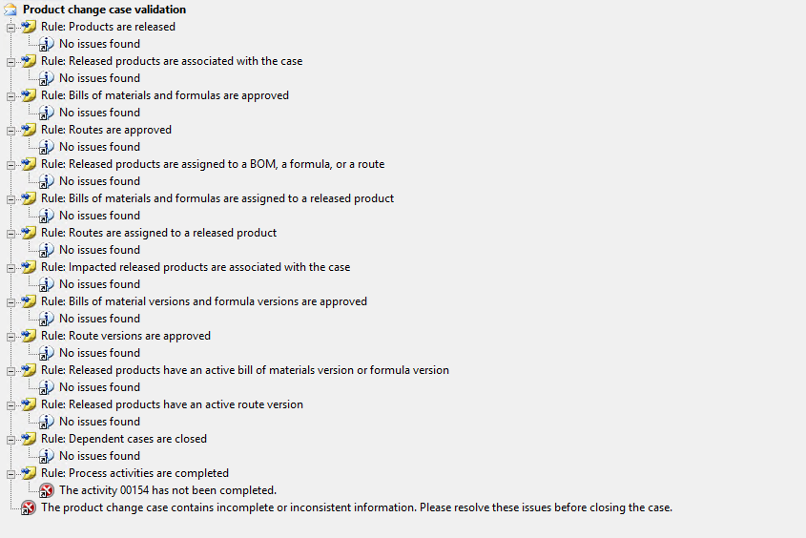Viewport: 806px width, 538px height.
Task: Click the folder icon for Rule: Routes are approved
Action: tap(29, 130)
